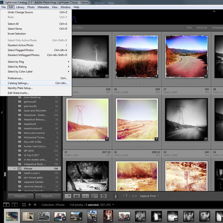Toggle left panel with side arrow
This screenshot has width=223, height=223.
click(x=2, y=112)
